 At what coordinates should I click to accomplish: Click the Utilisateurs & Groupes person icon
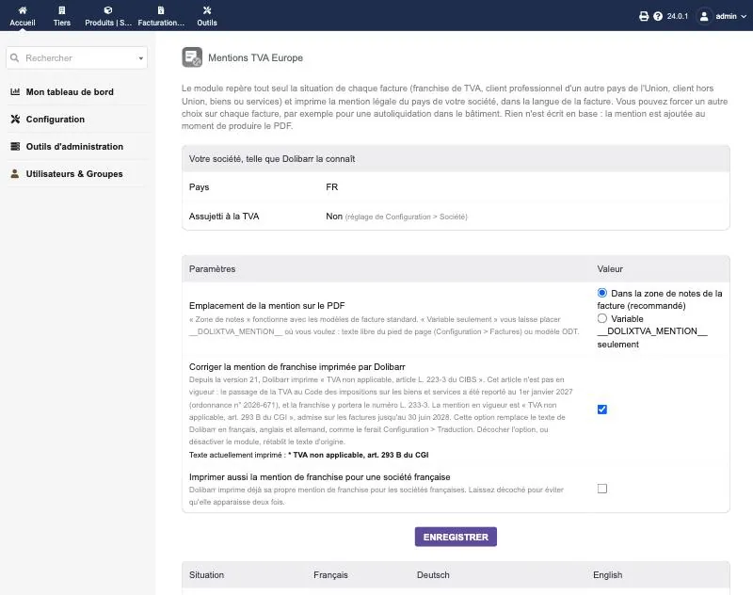click(x=15, y=174)
